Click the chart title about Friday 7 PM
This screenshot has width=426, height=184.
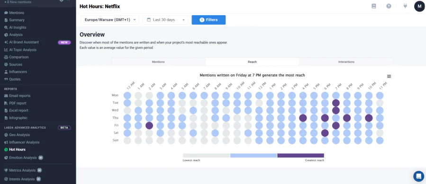tap(252, 75)
